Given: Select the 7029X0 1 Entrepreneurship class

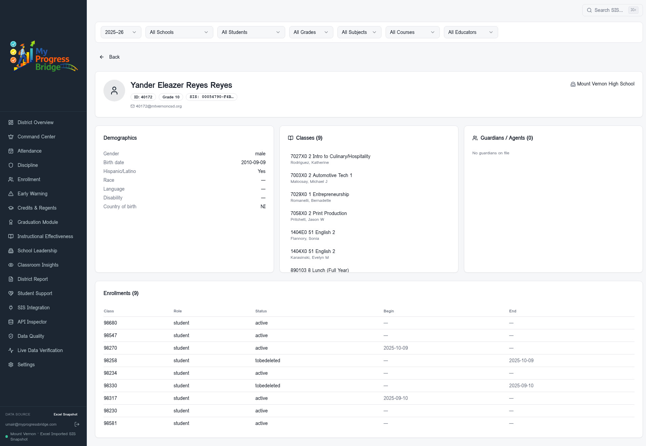Looking at the screenshot, I should [369, 197].
